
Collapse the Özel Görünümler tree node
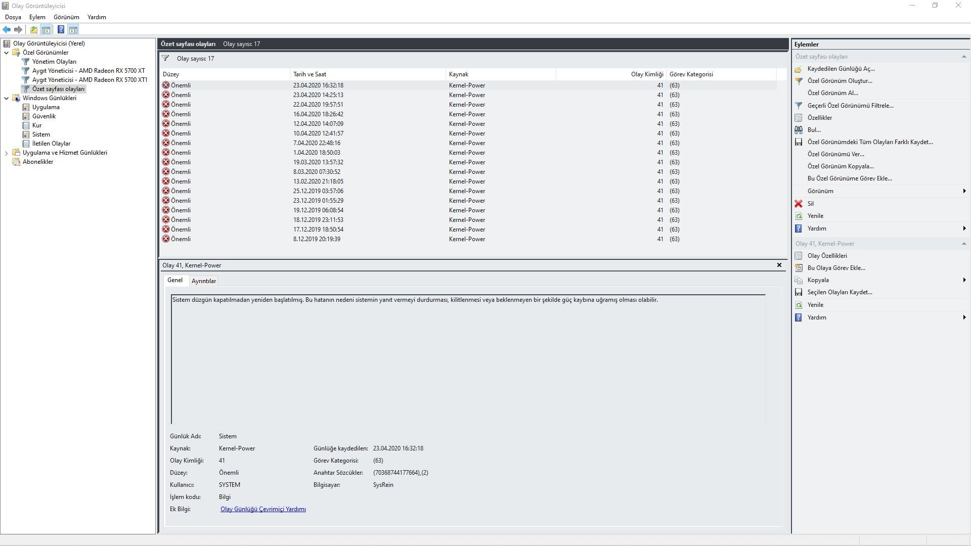pos(7,53)
